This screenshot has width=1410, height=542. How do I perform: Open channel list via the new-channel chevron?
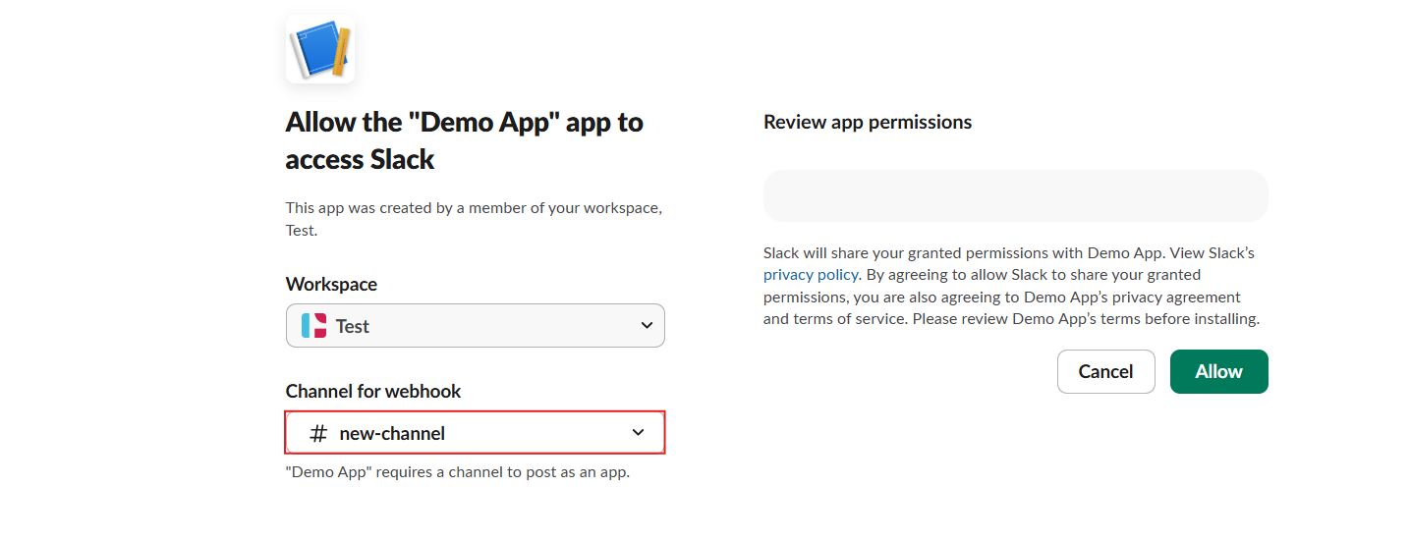[638, 433]
